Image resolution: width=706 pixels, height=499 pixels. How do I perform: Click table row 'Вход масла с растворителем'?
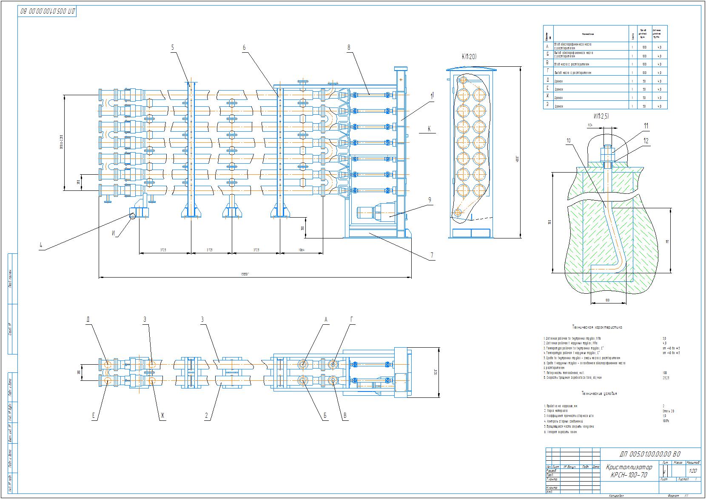point(605,63)
